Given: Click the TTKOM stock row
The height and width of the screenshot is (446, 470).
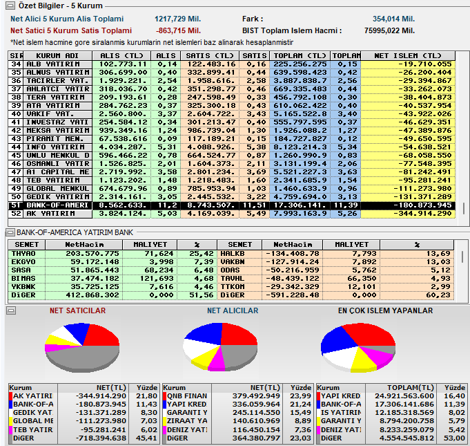Looking at the screenshot, I should coord(335,287).
